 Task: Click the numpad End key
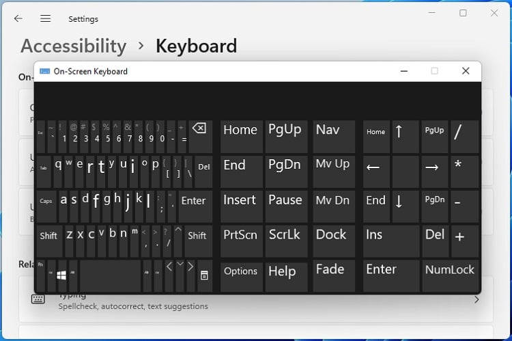pyautogui.click(x=376, y=206)
